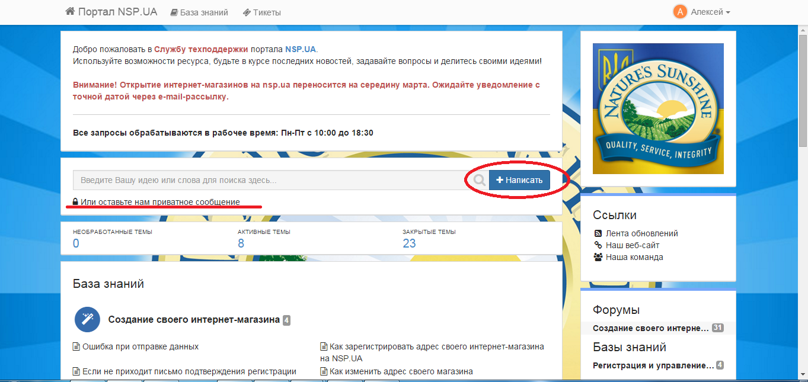Click the people icon beside Наша команда

(598, 257)
